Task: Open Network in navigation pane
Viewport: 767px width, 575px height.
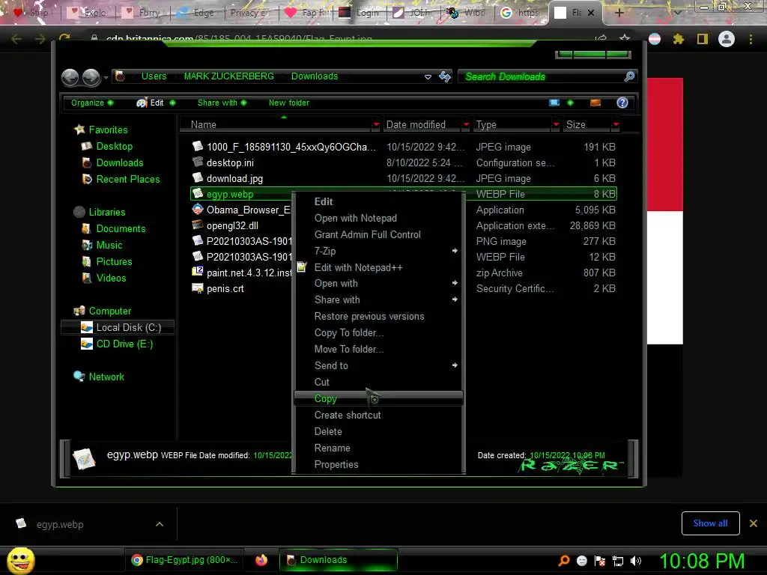Action: (x=99, y=377)
